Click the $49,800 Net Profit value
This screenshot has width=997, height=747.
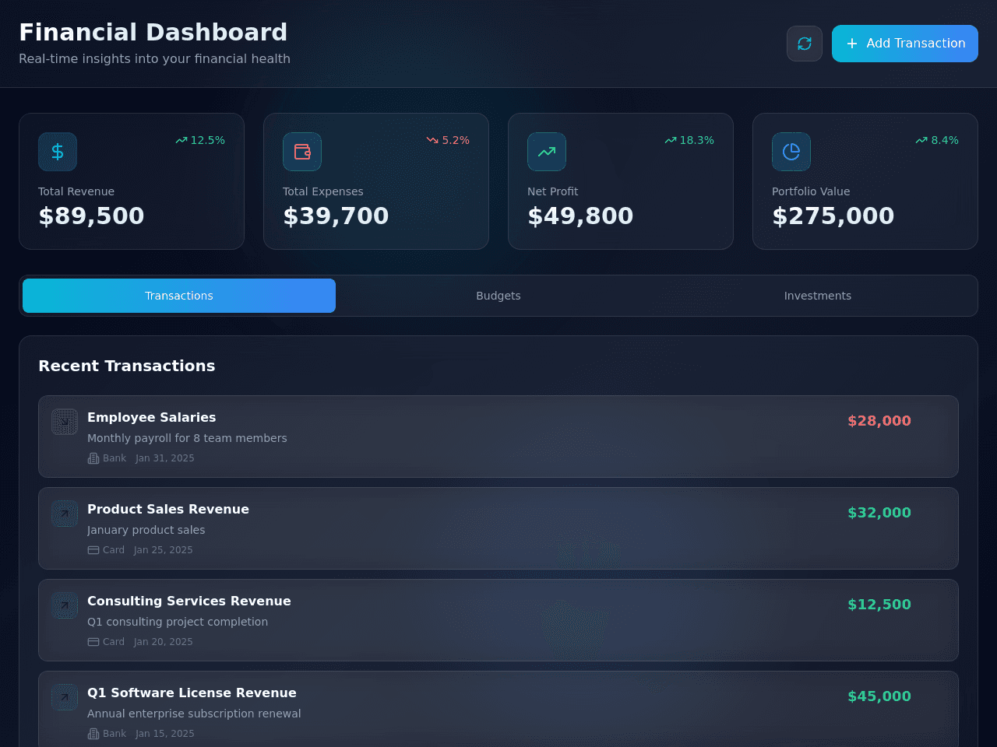tap(580, 216)
